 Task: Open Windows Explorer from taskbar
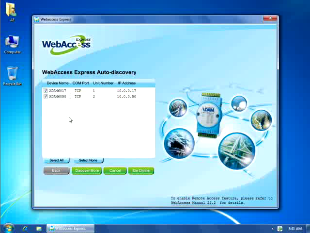pyautogui.click(x=39, y=229)
